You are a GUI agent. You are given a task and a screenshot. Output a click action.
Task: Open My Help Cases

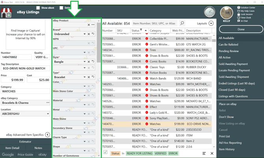click(x=246, y=11)
